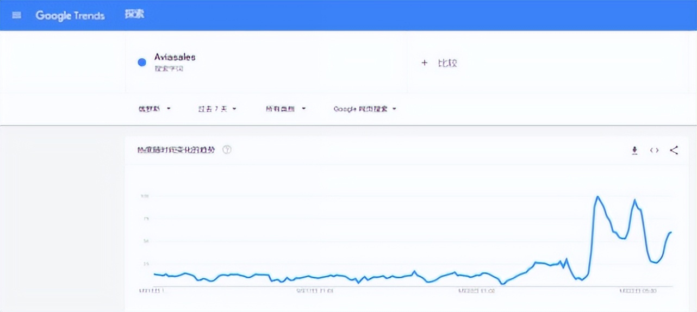Click the embed code icon
This screenshot has height=312, width=697.
coord(654,151)
